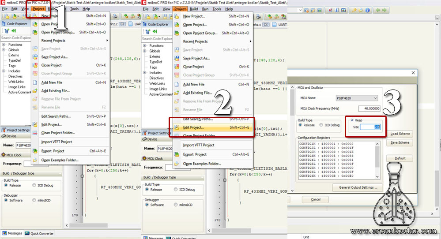441x239 pixels.
Task: Click the green forward arrow toolbar icon
Action: [x=384, y=11]
